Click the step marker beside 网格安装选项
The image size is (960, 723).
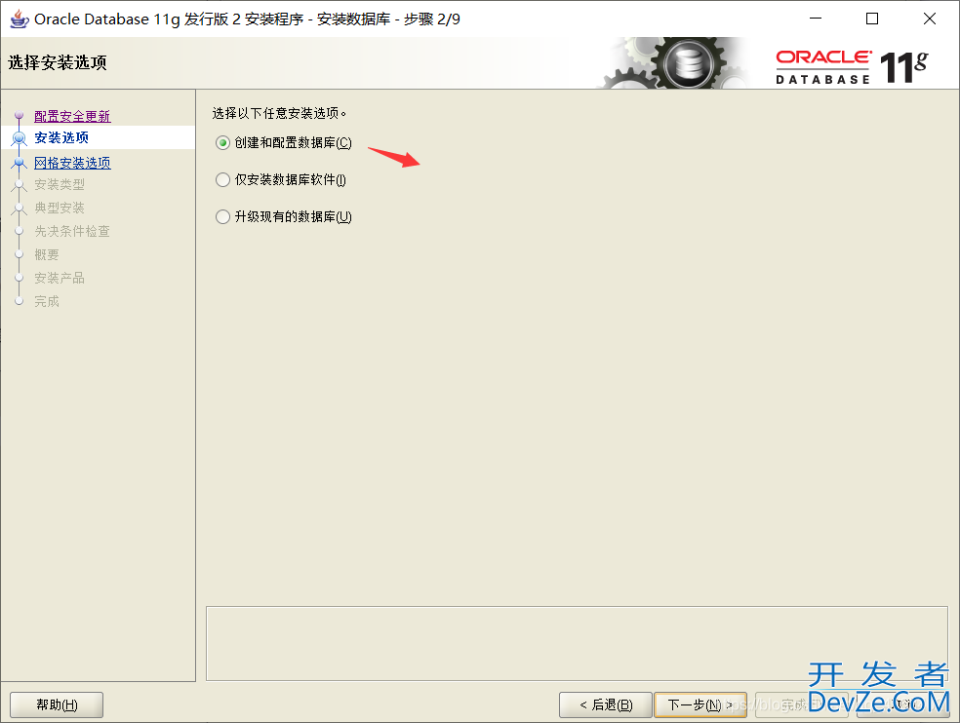coord(19,163)
